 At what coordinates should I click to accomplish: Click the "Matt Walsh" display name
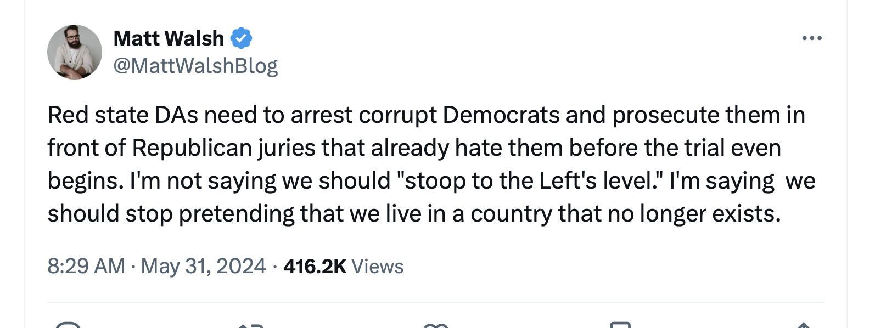(169, 38)
